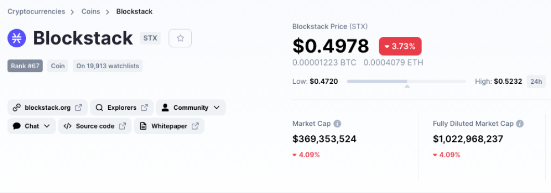This screenshot has height=193, width=551.
Task: Click the Market Cap info icon
Action: tap(337, 124)
